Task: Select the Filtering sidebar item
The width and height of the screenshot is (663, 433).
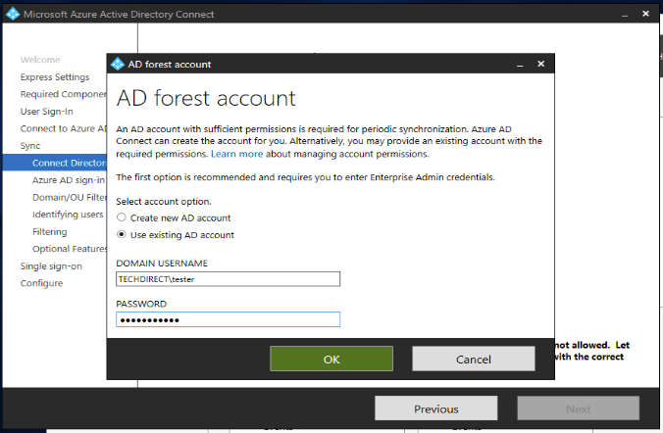Action: 49,231
